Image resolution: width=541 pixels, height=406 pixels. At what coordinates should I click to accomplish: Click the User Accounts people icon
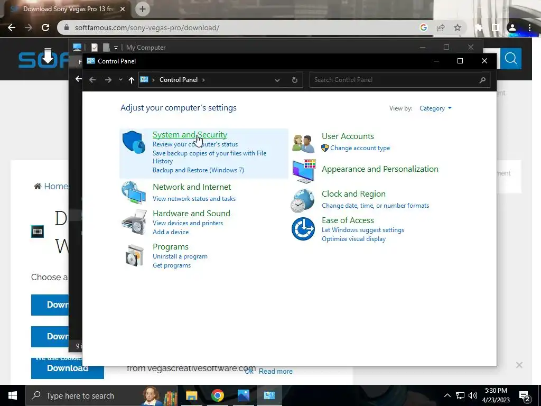[x=303, y=143]
